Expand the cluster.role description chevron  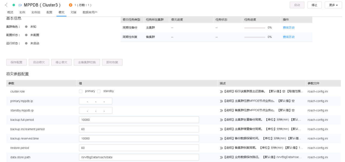pyautogui.click(x=221, y=91)
